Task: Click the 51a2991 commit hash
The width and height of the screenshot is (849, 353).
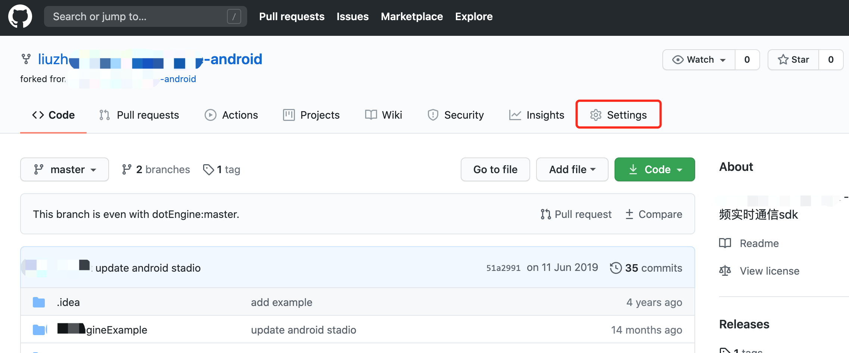Action: 503,268
